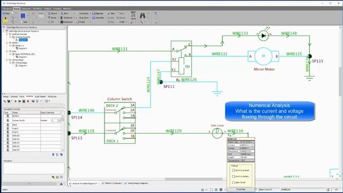Viewport: 343px width, 193px height.
Task: Open the Analysis ribbon tab
Action: pos(48,9)
